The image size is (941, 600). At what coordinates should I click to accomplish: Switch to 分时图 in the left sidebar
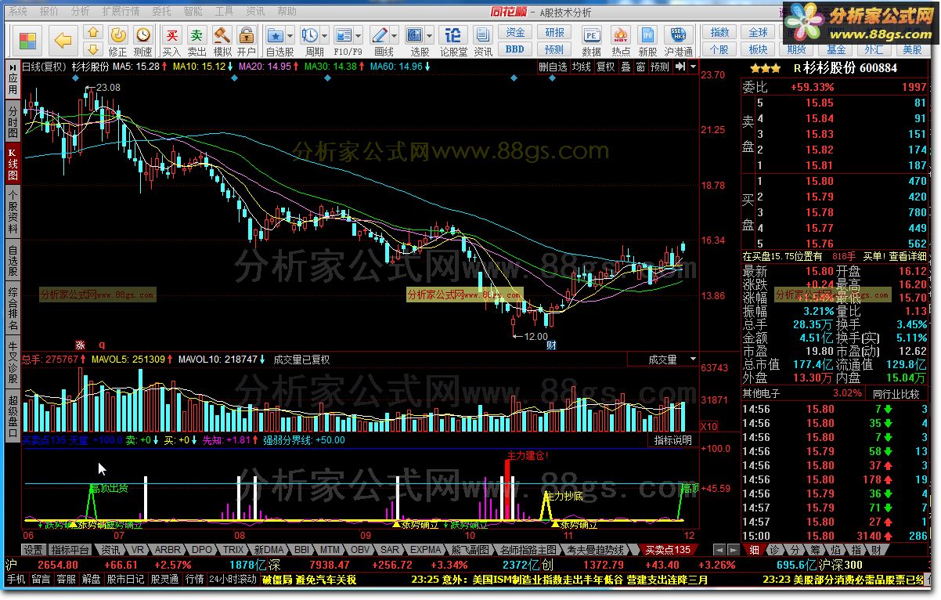pyautogui.click(x=13, y=123)
